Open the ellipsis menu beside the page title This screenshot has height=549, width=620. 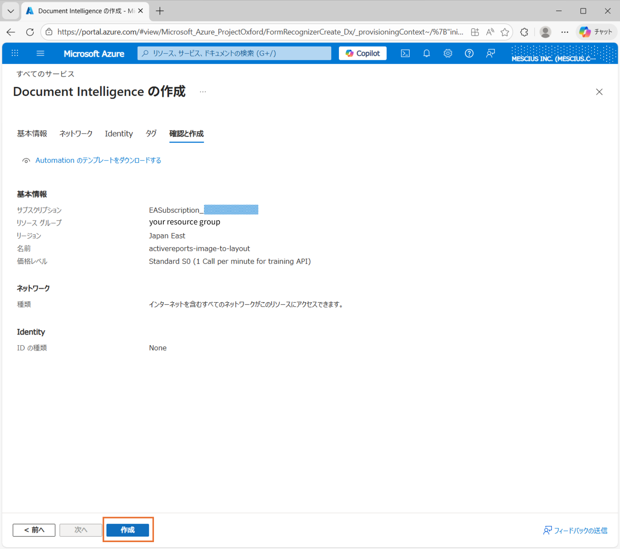(203, 91)
